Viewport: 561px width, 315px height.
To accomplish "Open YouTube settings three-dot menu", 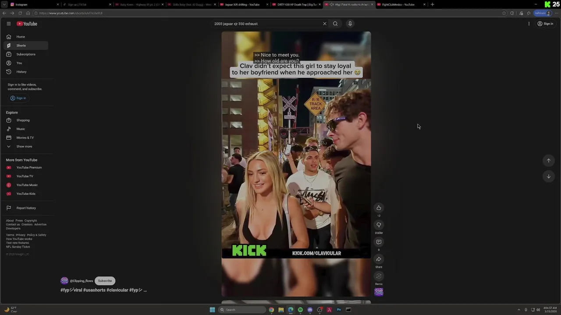I will [x=529, y=24].
